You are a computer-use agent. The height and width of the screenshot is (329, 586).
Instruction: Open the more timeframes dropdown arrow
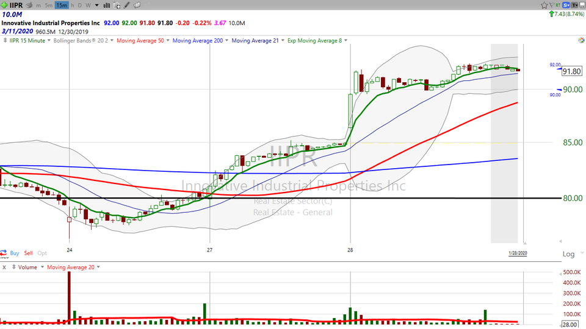point(97,5)
